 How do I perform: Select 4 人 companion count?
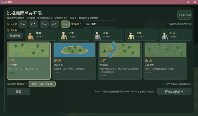click(54, 24)
